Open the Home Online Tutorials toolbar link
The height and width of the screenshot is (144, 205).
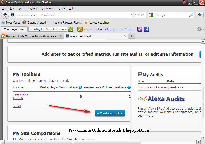[20, 97]
